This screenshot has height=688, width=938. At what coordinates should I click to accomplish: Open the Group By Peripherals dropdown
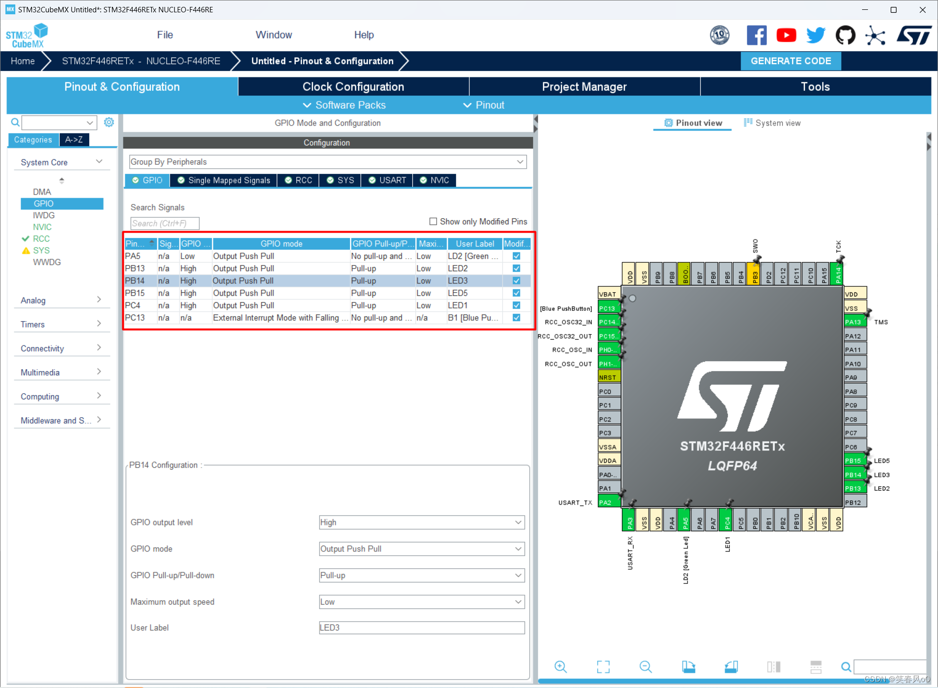[328, 162]
